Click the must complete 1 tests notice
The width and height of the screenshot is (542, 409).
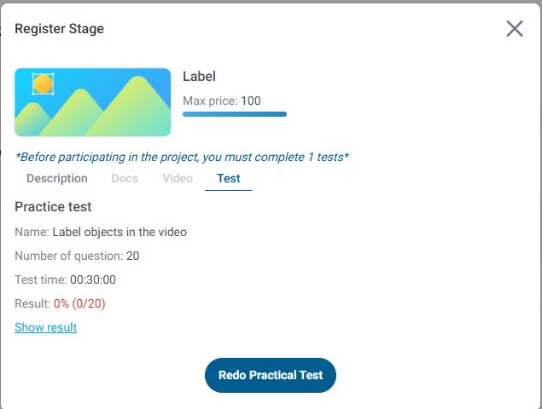click(182, 157)
